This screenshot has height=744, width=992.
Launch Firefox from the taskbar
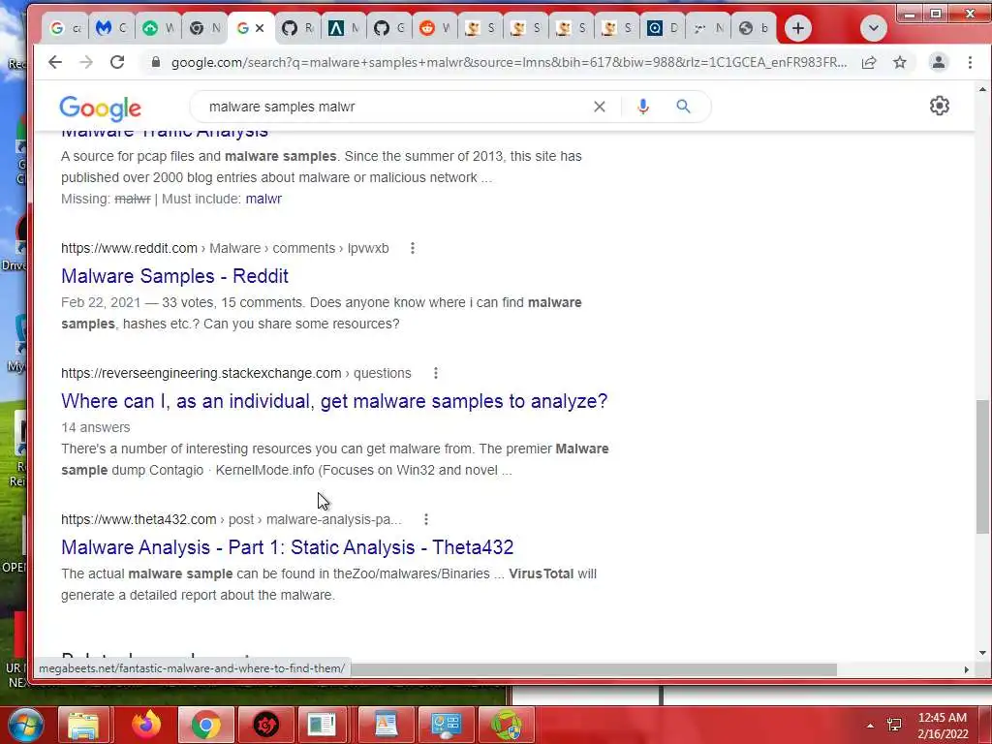[x=146, y=725]
